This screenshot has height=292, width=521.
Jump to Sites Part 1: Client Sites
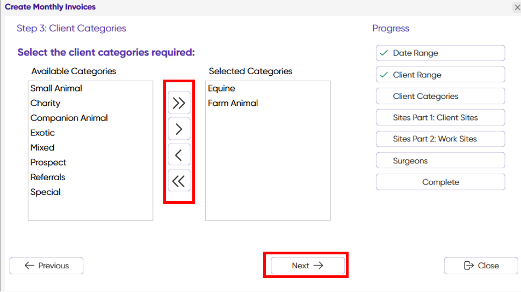click(440, 117)
